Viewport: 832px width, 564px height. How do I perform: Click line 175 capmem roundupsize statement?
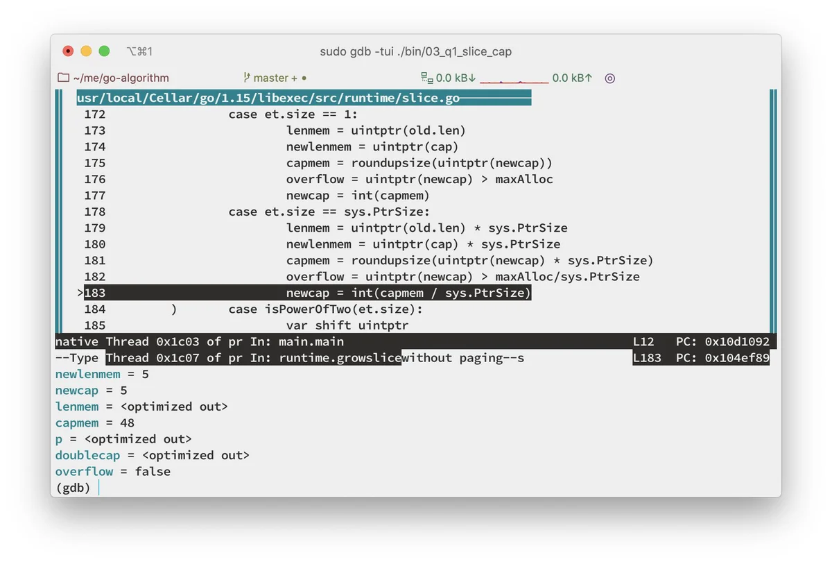click(x=419, y=163)
